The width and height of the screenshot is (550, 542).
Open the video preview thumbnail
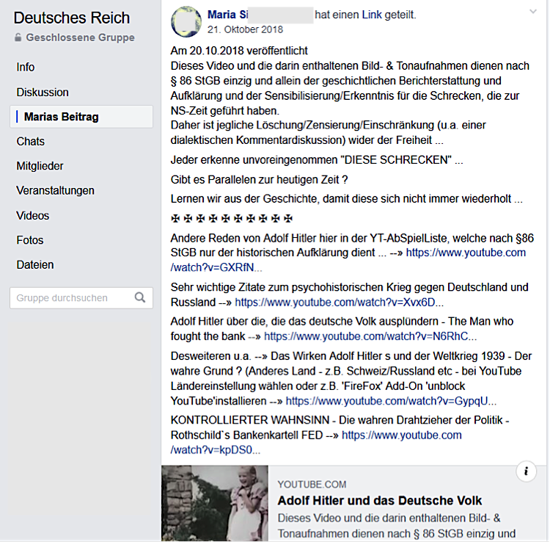click(215, 503)
